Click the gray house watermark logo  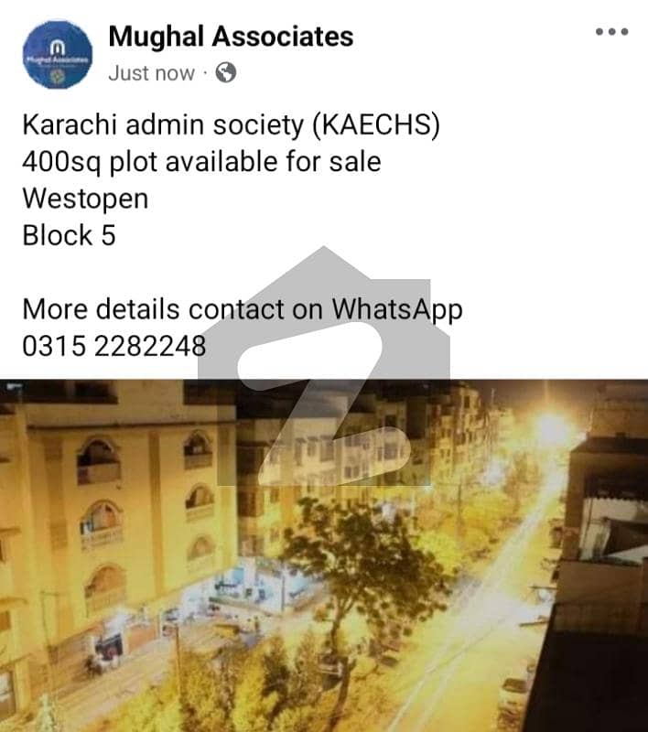point(324,366)
